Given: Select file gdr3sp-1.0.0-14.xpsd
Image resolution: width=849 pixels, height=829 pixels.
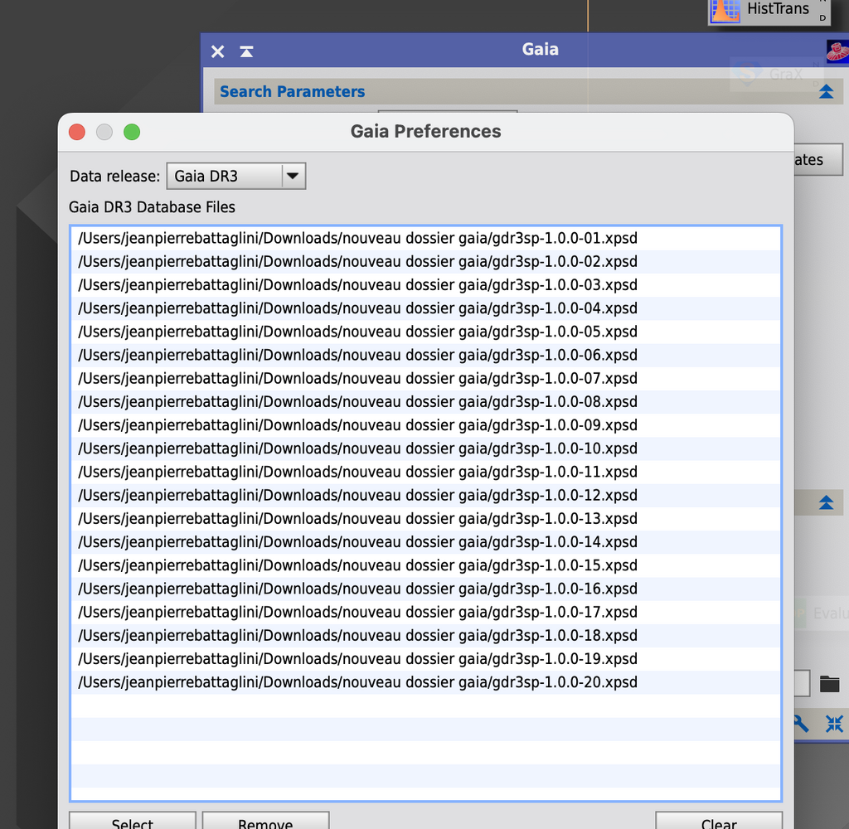Looking at the screenshot, I should click(x=425, y=542).
